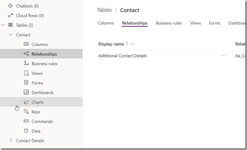
Task: Select the Contact Details table label
Action: pyautogui.click(x=30, y=141)
